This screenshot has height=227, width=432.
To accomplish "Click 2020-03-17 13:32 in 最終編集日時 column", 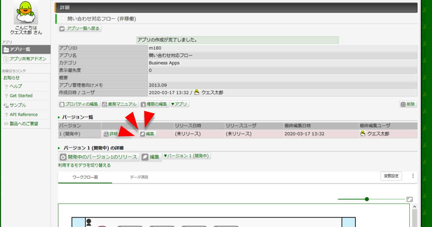I will point(305,134).
